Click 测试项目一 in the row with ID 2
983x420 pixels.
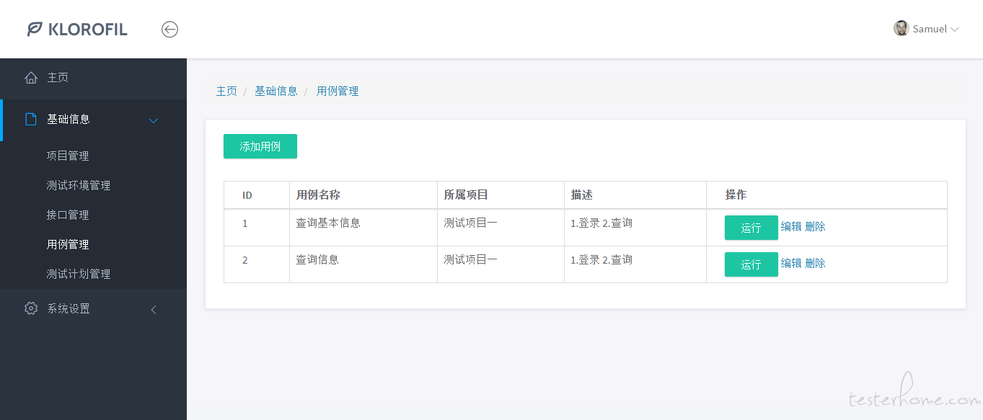click(x=471, y=259)
